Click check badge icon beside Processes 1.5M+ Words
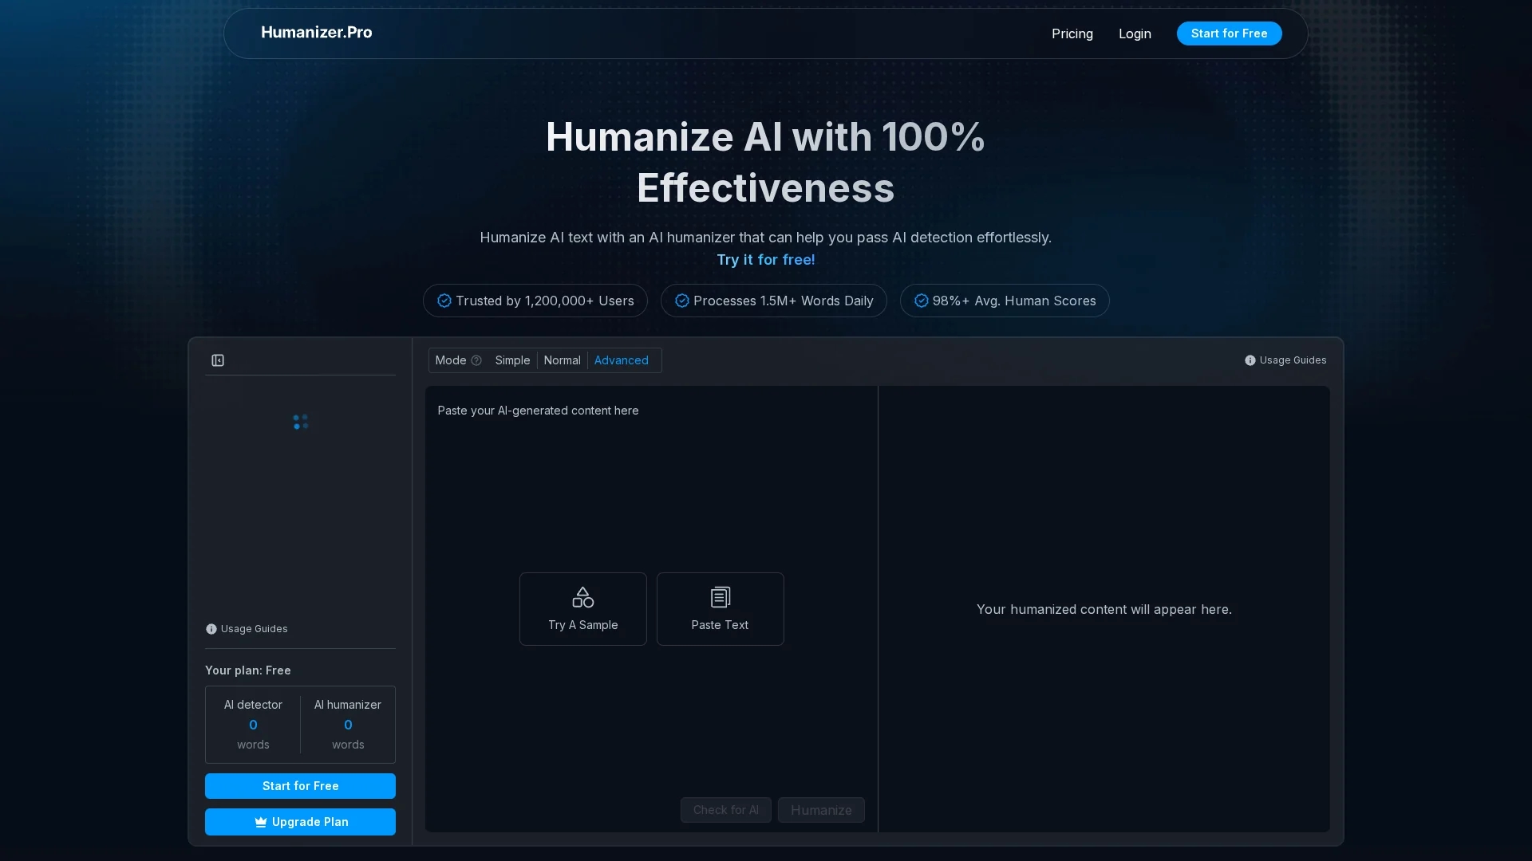 click(682, 301)
